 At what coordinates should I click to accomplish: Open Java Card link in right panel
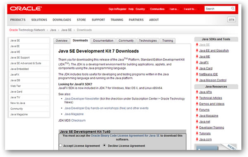[x=205, y=68]
